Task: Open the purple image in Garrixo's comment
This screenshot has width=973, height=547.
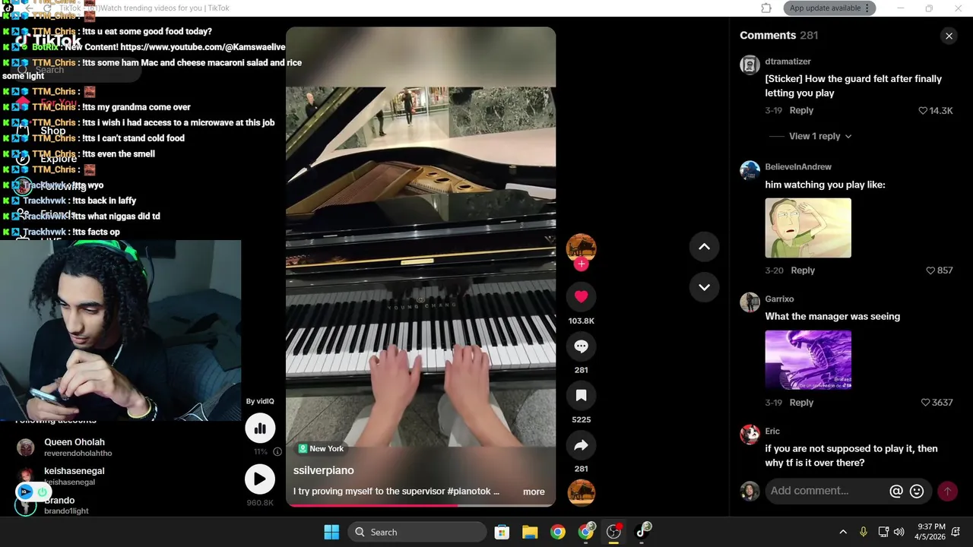Action: coord(808,360)
